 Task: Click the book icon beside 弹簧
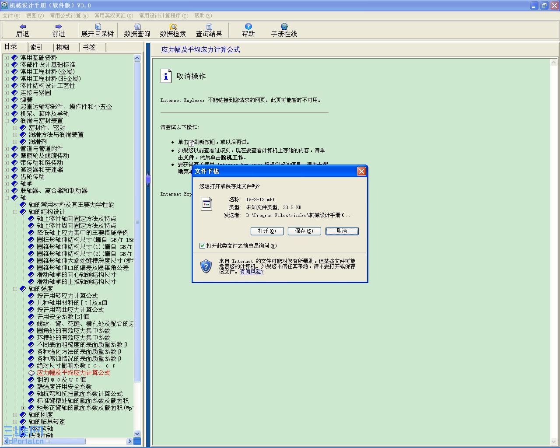pos(14,100)
